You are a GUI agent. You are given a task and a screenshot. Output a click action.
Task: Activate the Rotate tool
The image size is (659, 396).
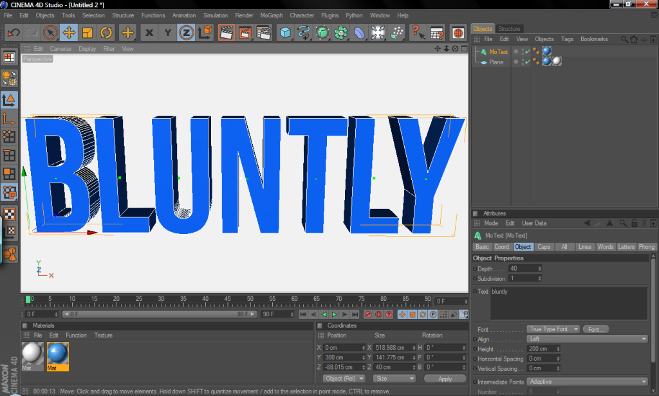tap(106, 32)
